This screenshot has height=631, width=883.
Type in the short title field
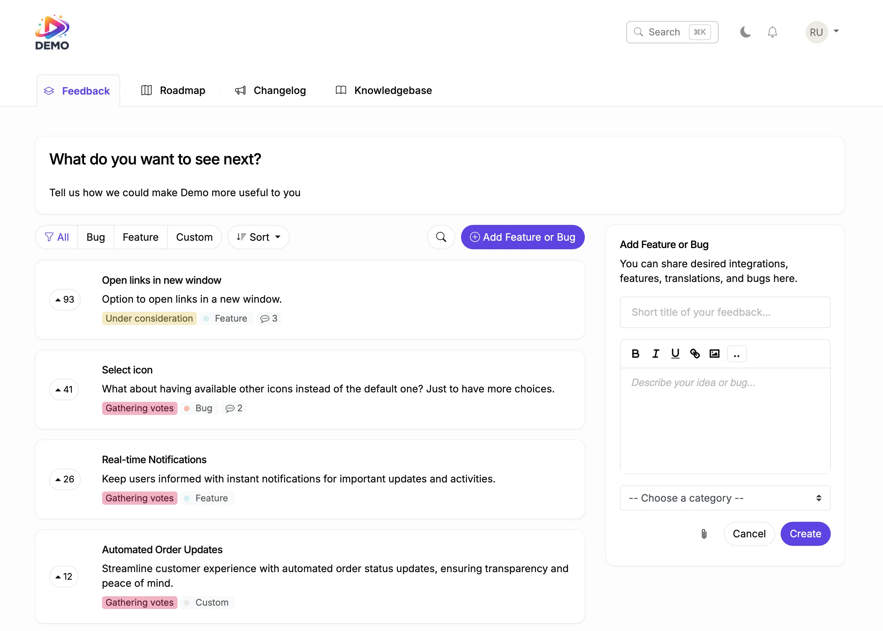click(x=725, y=312)
